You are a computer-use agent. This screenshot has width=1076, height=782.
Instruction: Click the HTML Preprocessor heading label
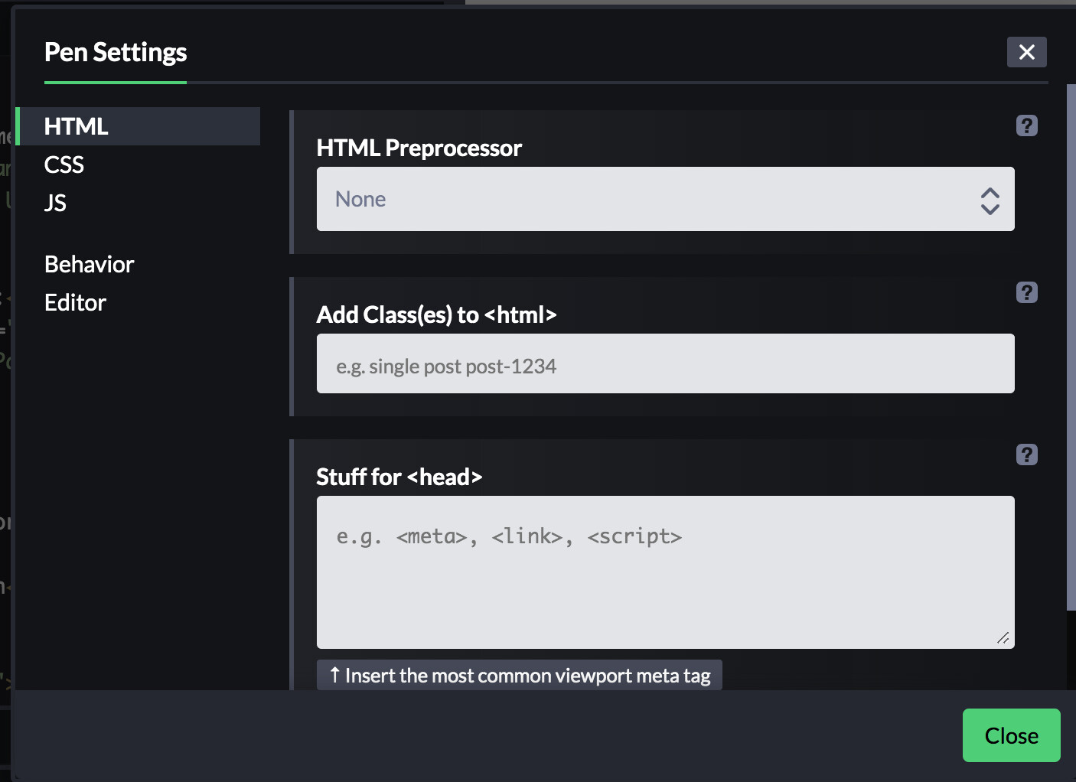point(419,148)
